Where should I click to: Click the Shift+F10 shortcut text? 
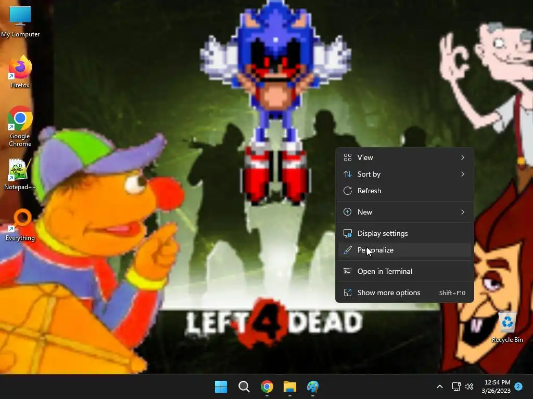point(452,293)
